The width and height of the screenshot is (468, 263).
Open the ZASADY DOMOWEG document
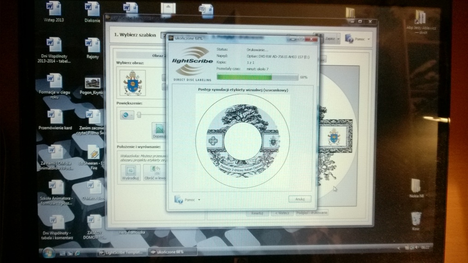[x=94, y=227]
